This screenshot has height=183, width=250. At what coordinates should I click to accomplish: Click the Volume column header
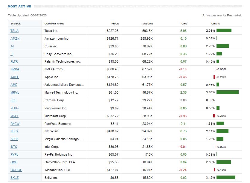click(147, 24)
